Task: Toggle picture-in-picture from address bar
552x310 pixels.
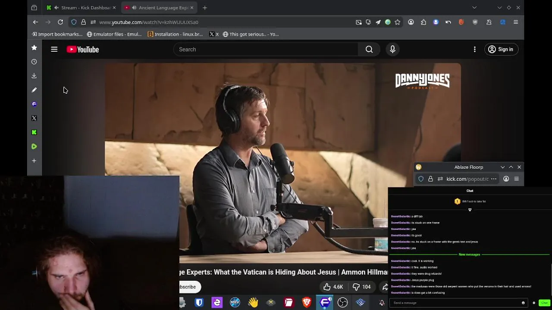Action: coord(359,22)
